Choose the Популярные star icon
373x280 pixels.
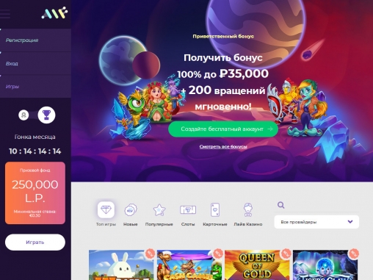tap(159, 210)
